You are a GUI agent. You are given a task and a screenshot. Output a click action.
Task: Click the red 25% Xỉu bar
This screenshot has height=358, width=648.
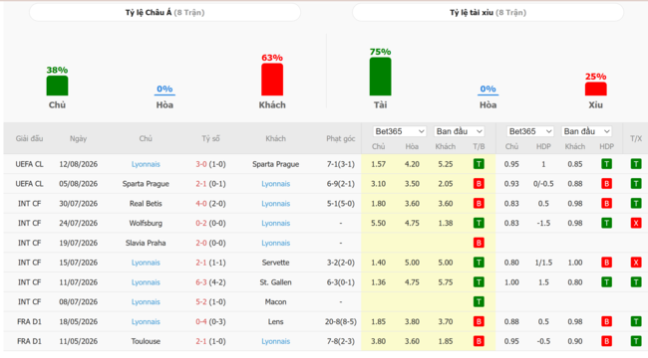(x=595, y=89)
